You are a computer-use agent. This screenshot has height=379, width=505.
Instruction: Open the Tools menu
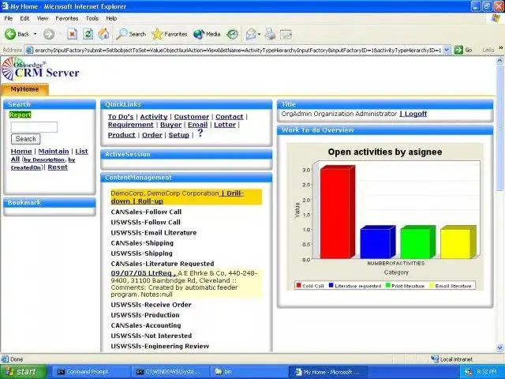point(92,18)
